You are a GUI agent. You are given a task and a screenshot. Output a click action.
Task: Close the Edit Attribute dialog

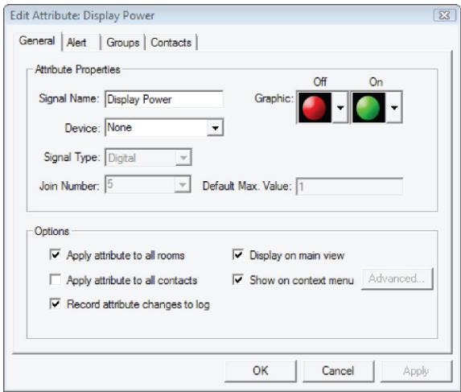point(444,15)
